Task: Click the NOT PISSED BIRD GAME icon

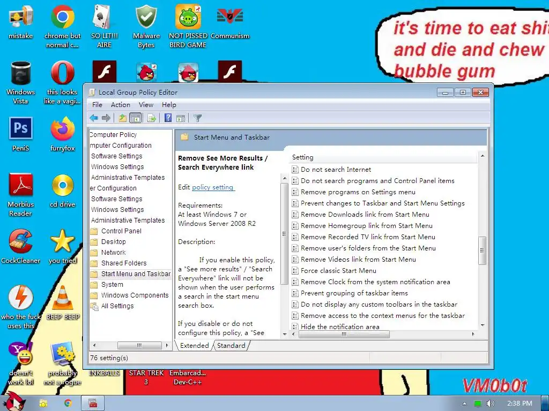Action: (188, 26)
